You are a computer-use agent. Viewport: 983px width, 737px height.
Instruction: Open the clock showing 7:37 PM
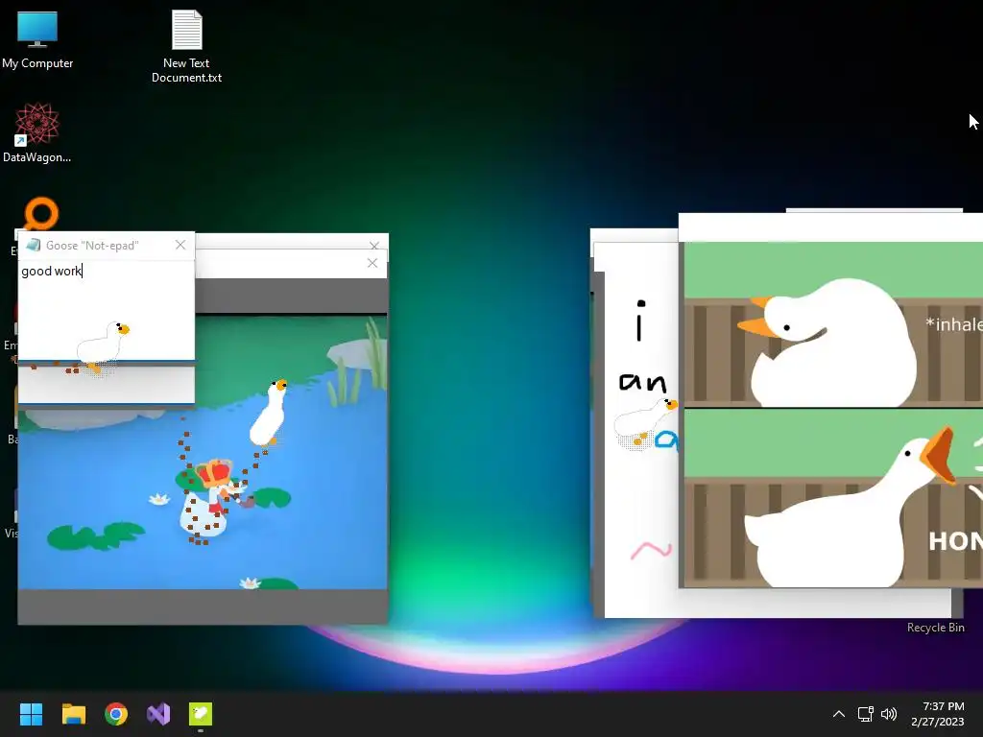coord(938,714)
